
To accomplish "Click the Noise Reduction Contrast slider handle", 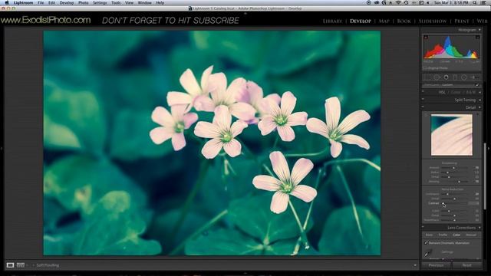I will click(x=443, y=204).
